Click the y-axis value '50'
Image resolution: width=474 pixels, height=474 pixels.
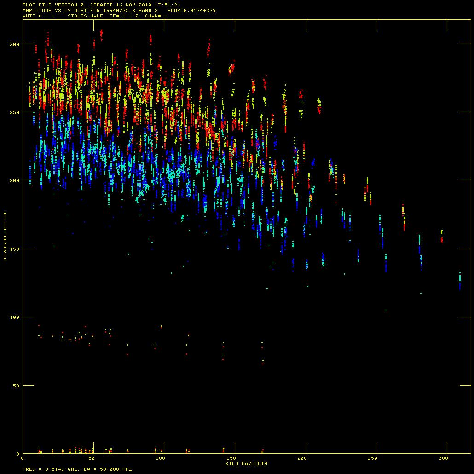(16, 386)
